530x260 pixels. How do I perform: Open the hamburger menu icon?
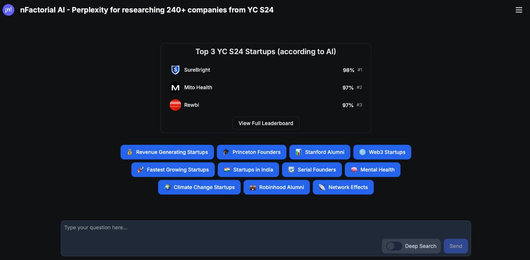(519, 10)
